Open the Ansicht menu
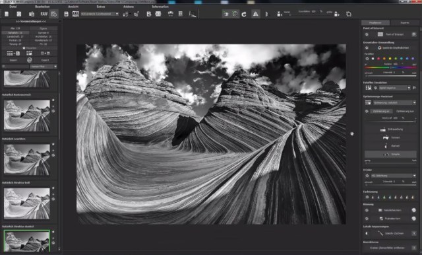The width and height of the screenshot is (422, 255). 73,7
